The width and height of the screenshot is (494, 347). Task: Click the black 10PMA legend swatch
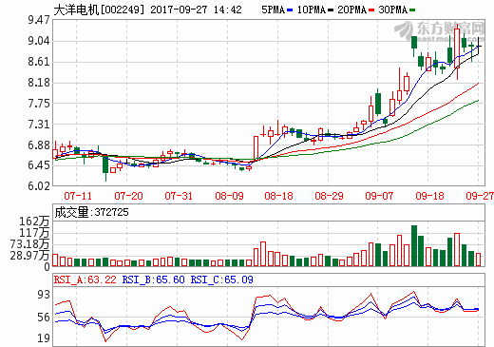pos(331,10)
